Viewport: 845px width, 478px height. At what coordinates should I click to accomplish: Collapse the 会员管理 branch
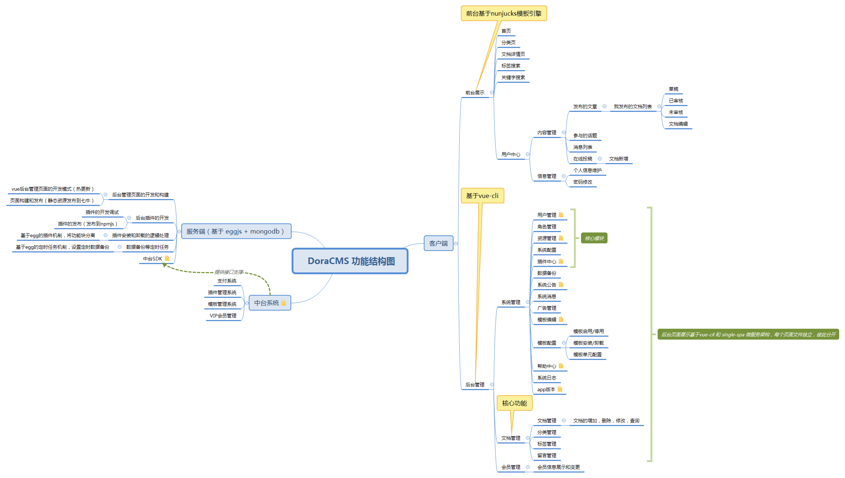click(x=528, y=467)
